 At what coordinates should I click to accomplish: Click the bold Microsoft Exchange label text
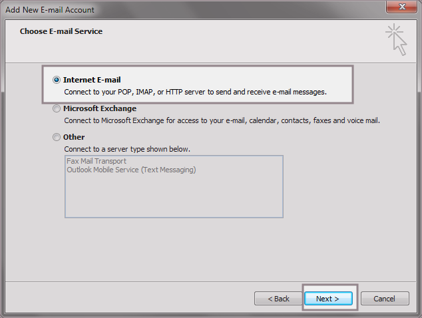point(100,108)
